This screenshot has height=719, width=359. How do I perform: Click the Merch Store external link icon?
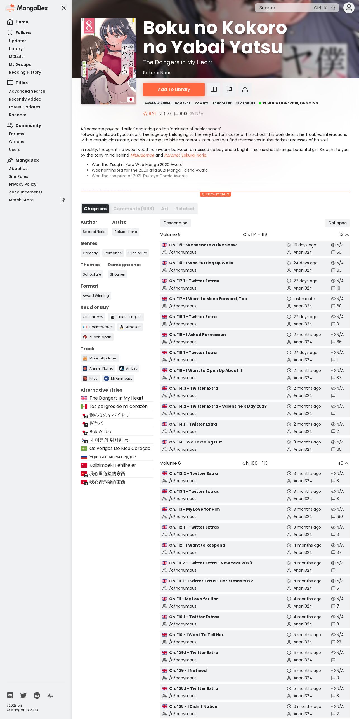click(x=63, y=200)
